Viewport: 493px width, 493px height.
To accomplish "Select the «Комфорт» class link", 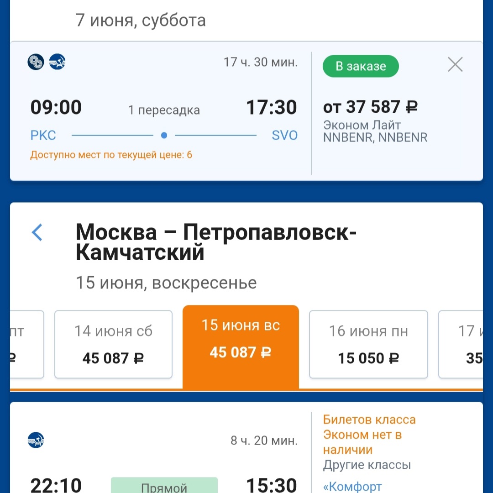I will [352, 487].
